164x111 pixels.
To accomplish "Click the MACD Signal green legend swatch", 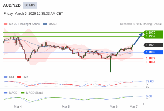I will point(23,93).
